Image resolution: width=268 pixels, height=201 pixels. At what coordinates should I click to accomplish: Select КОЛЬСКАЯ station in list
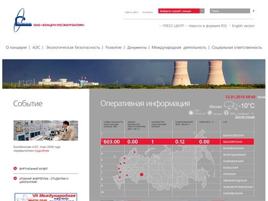[230, 168]
